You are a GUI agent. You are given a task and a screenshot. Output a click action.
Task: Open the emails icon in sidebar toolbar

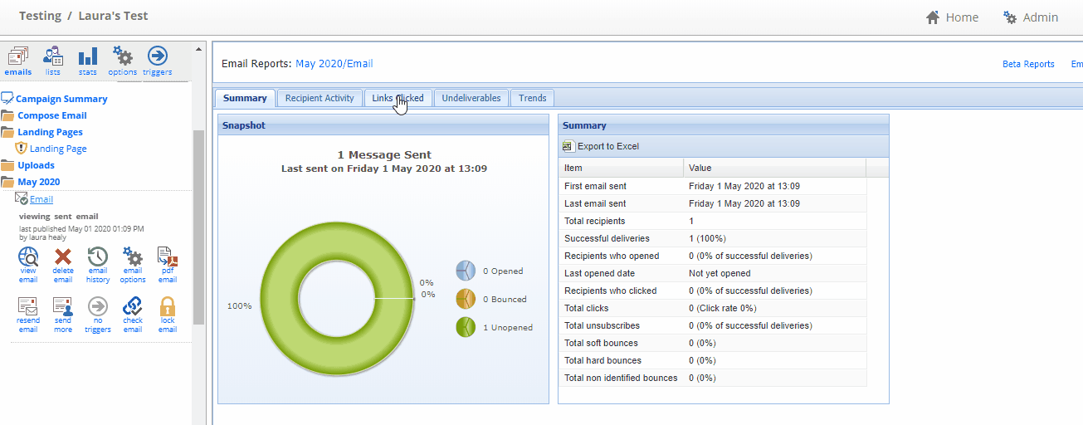tap(18, 56)
